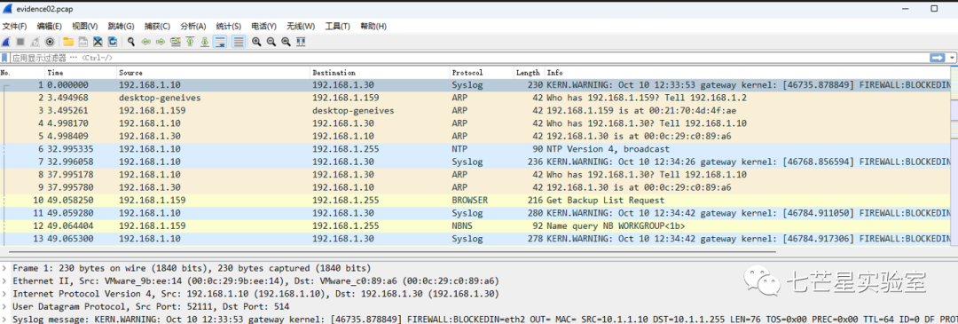Viewport: 958px width, 324px height.
Task: Save the capture file icon
Action: point(83,42)
